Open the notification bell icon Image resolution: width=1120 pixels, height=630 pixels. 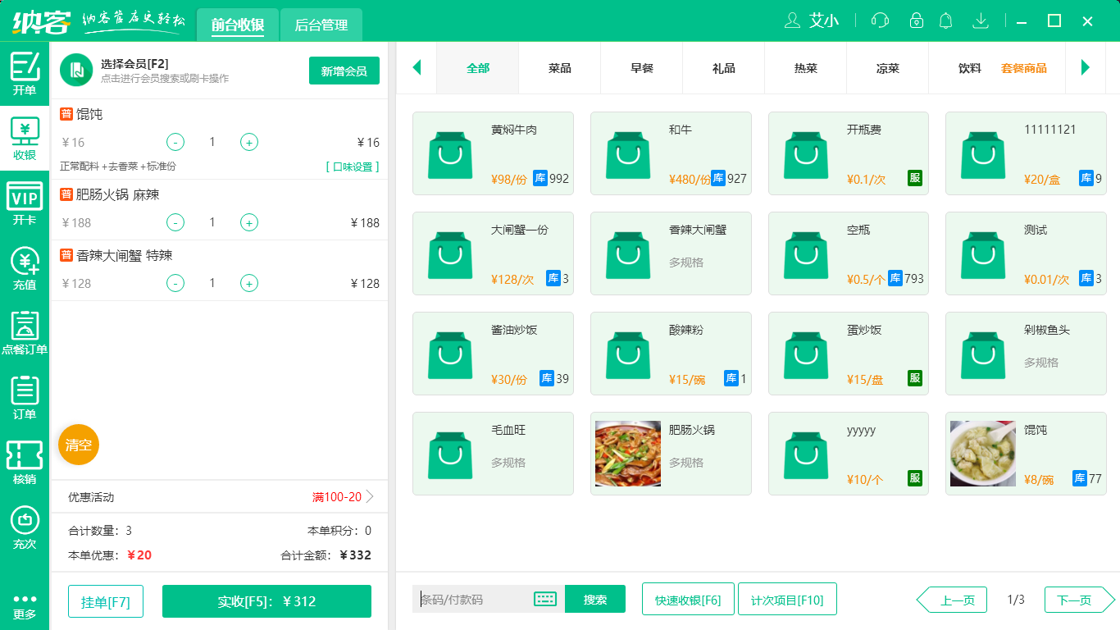945,21
